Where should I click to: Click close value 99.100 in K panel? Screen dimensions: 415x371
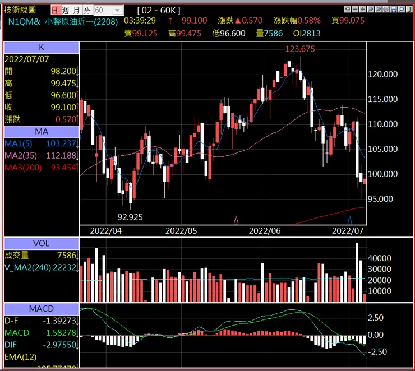pyautogui.click(x=63, y=108)
